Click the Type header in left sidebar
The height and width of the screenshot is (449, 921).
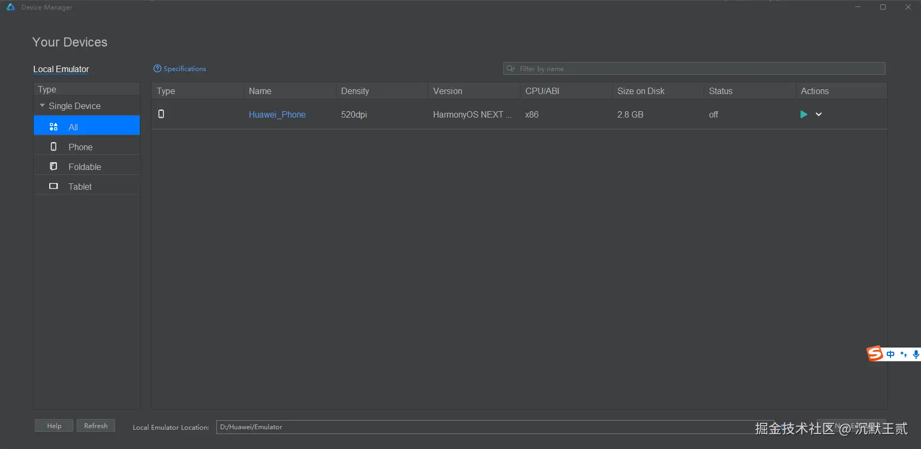pos(87,89)
